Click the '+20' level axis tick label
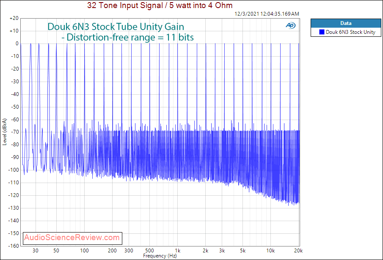This screenshot has height=260, width=383. coord(14,18)
